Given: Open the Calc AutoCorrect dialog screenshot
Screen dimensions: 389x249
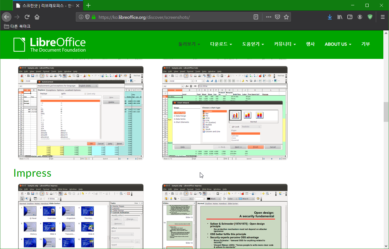Looking at the screenshot, I should pyautogui.click(x=81, y=113).
